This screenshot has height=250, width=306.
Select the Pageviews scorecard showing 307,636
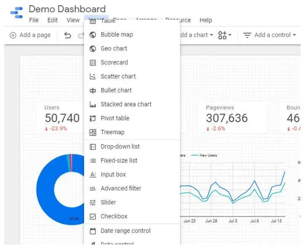click(x=232, y=117)
